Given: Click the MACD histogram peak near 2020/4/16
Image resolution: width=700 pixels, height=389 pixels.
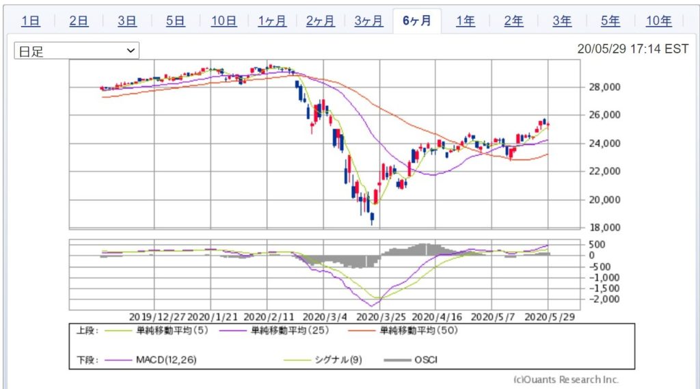Looking at the screenshot, I should click(x=424, y=249).
